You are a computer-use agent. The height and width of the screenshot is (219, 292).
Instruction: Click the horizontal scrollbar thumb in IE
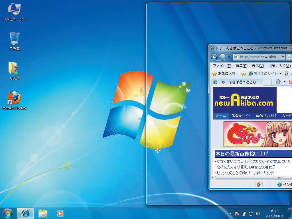click(254, 178)
